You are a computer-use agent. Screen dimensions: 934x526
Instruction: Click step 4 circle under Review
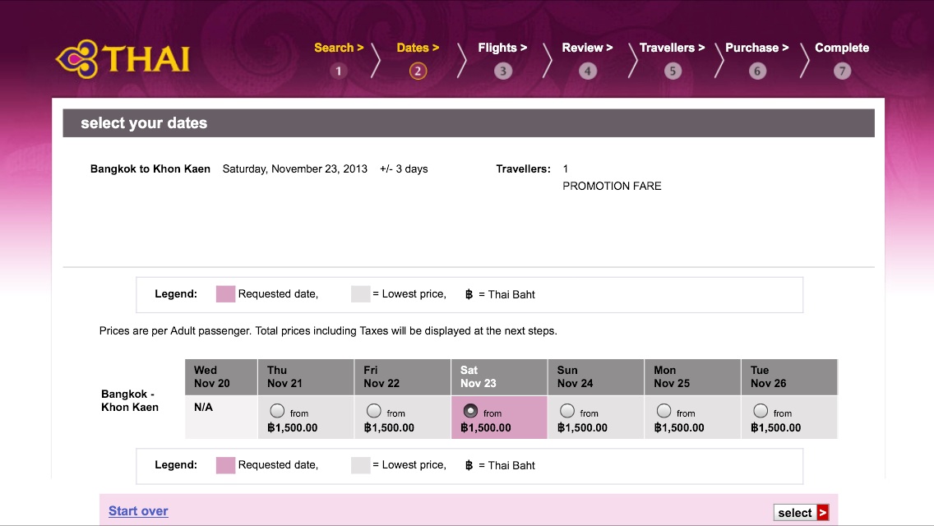(x=587, y=71)
